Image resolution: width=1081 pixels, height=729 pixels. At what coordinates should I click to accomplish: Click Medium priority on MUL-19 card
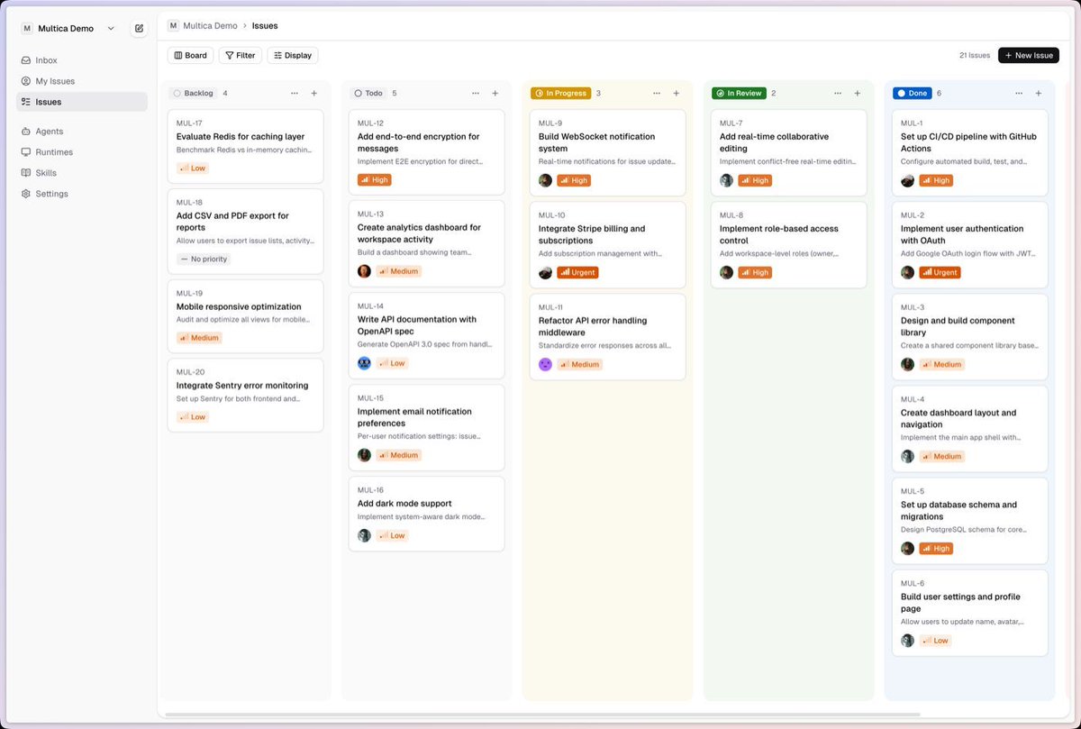coord(199,338)
